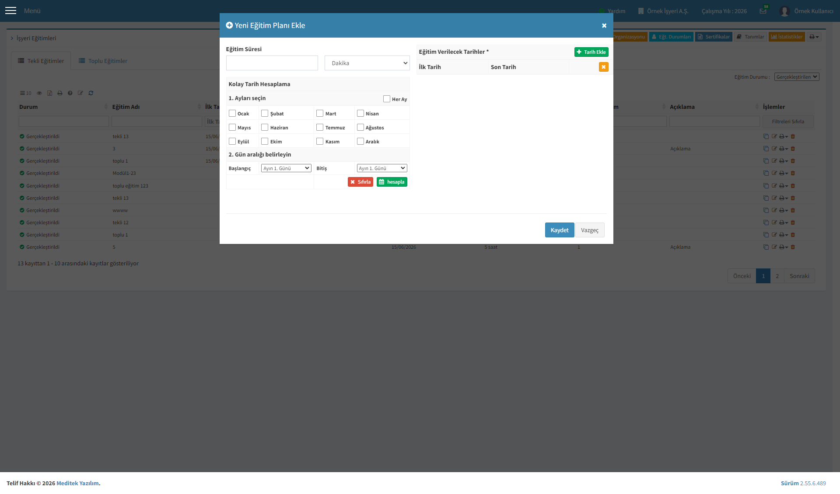Click the eye visibility icon in the table toolbar
Viewport: 840px width, 494px height.
pos(39,93)
